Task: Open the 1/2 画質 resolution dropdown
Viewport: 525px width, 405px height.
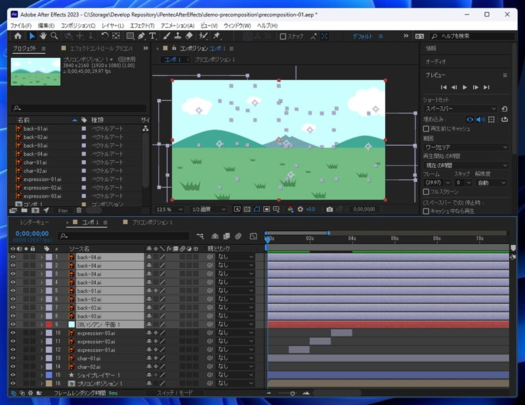Action: tap(208, 209)
